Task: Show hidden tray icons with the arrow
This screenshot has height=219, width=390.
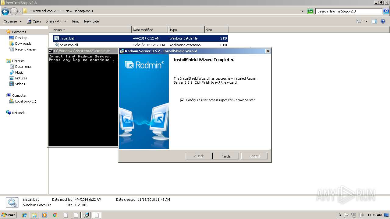Action: (x=340, y=215)
